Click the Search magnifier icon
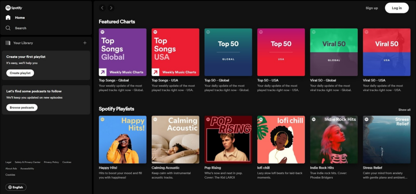The width and height of the screenshot is (416, 194). [x=8, y=28]
